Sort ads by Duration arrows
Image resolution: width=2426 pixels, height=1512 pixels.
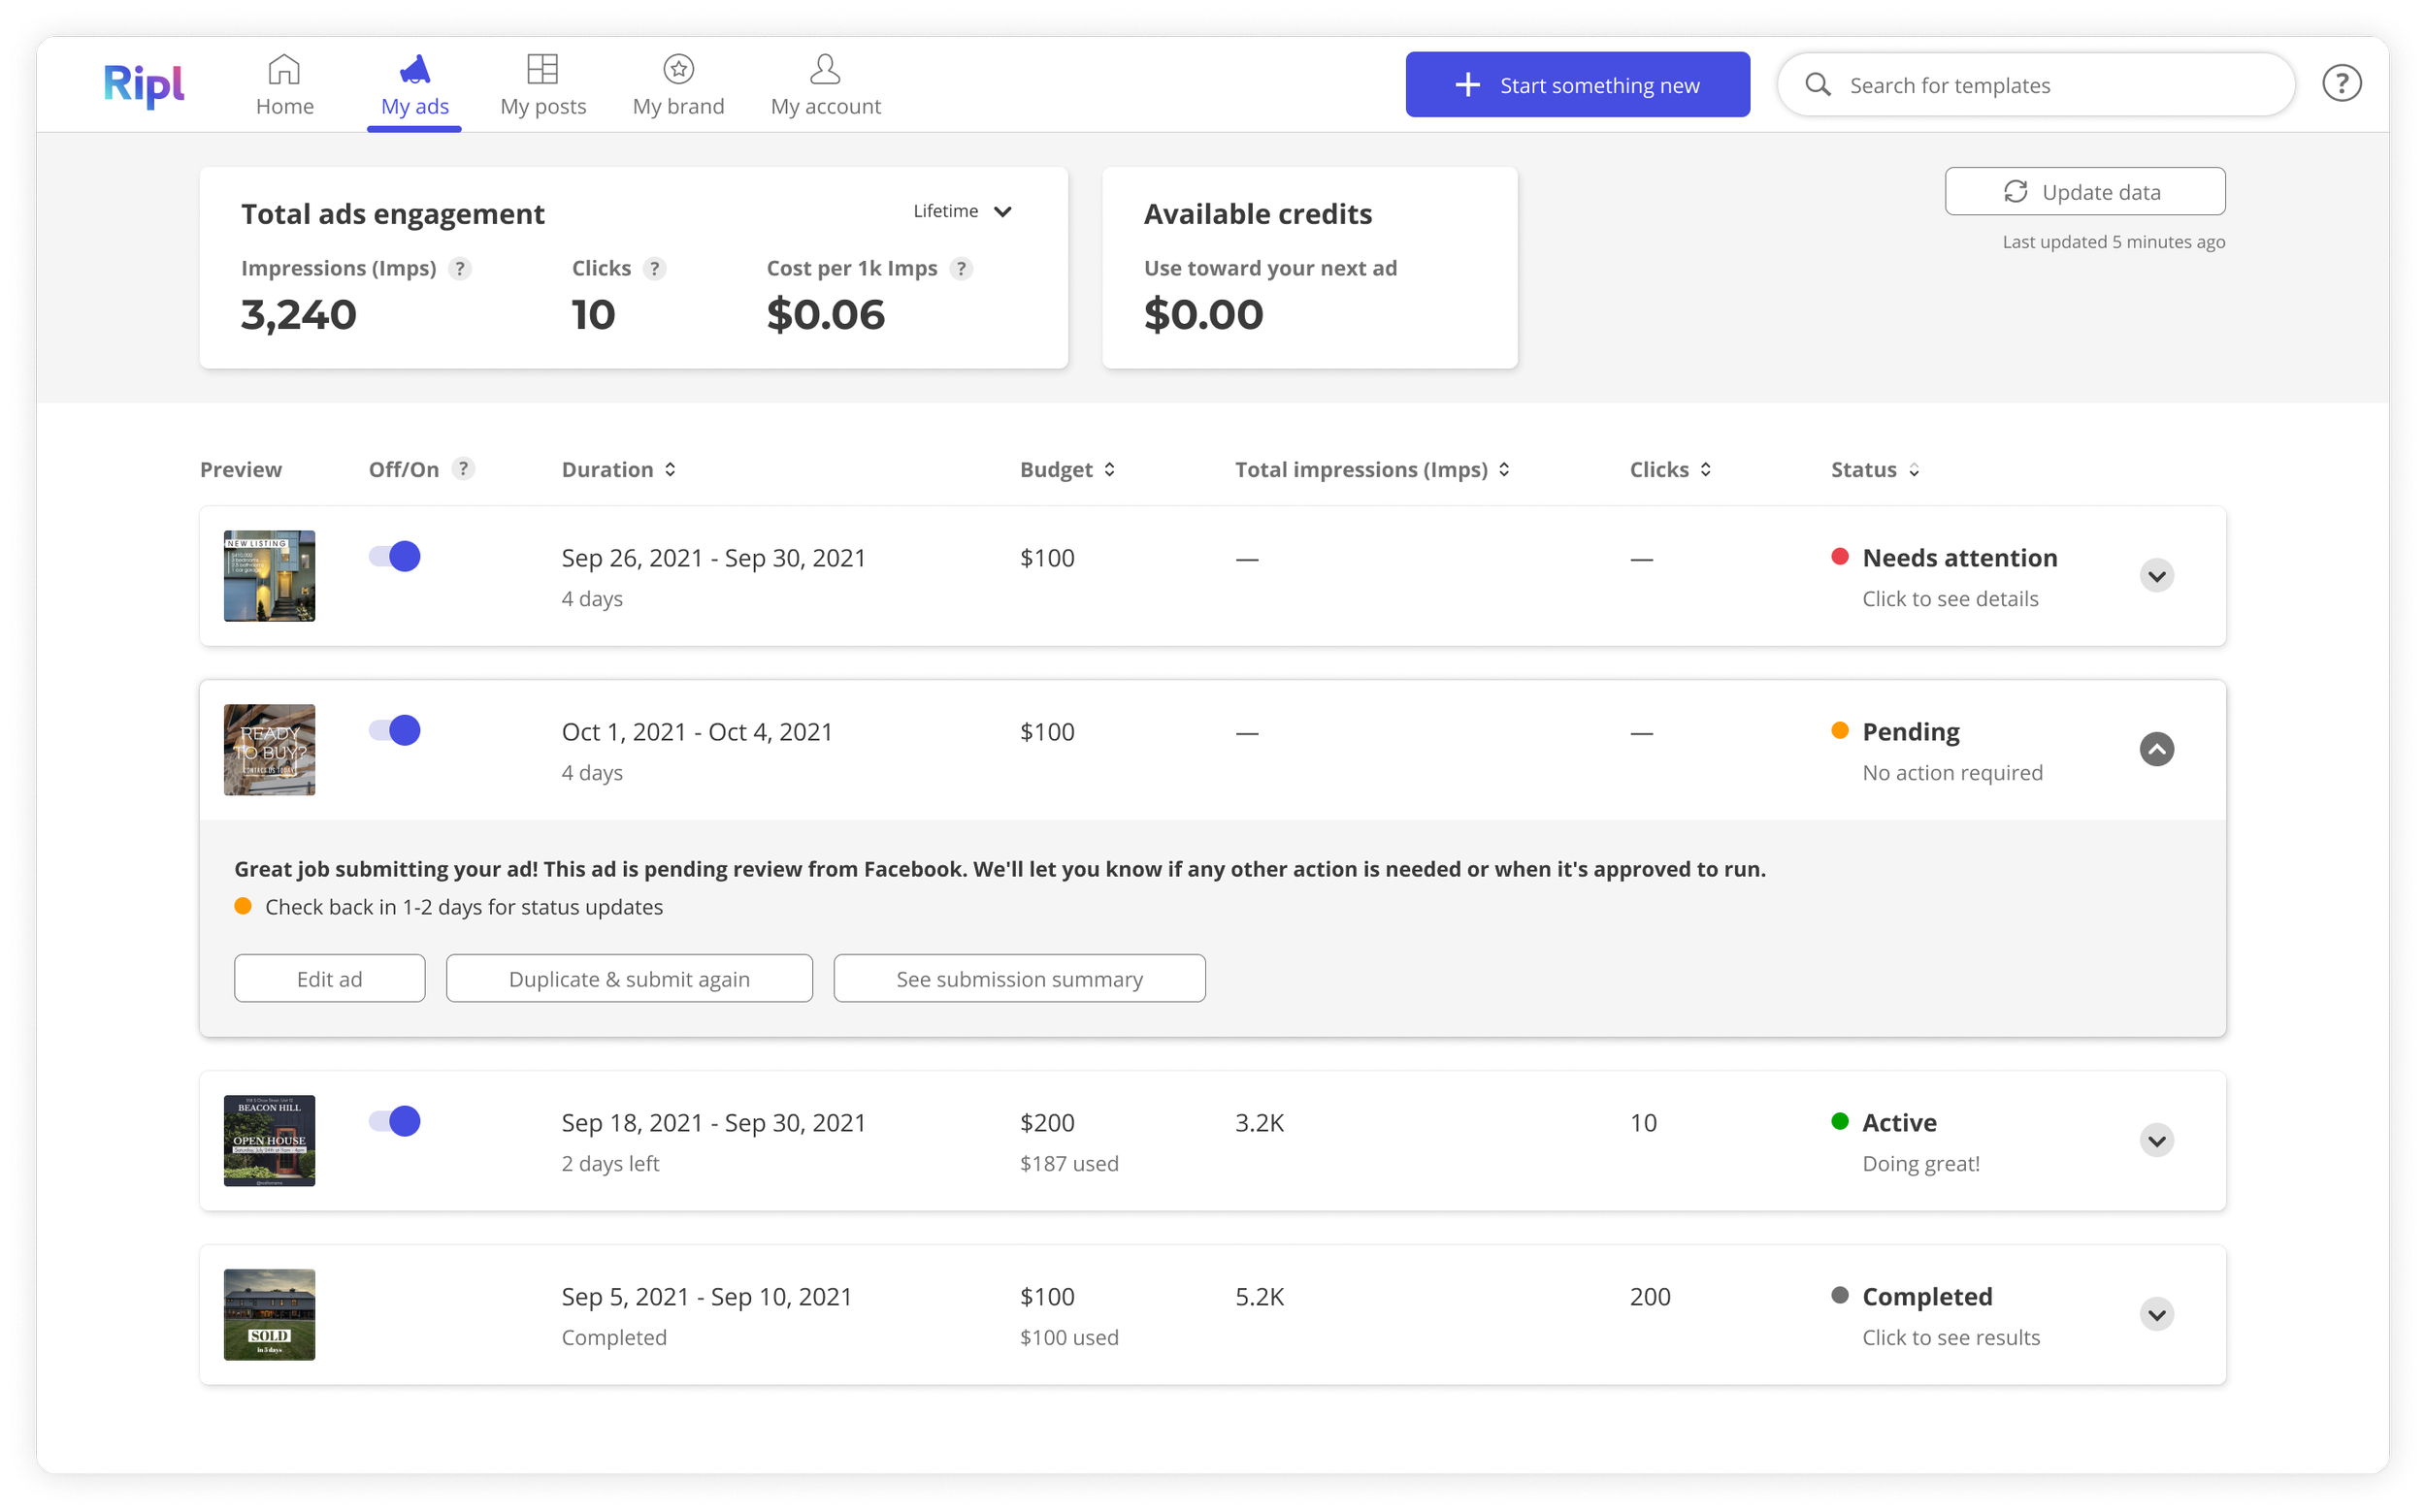(671, 470)
